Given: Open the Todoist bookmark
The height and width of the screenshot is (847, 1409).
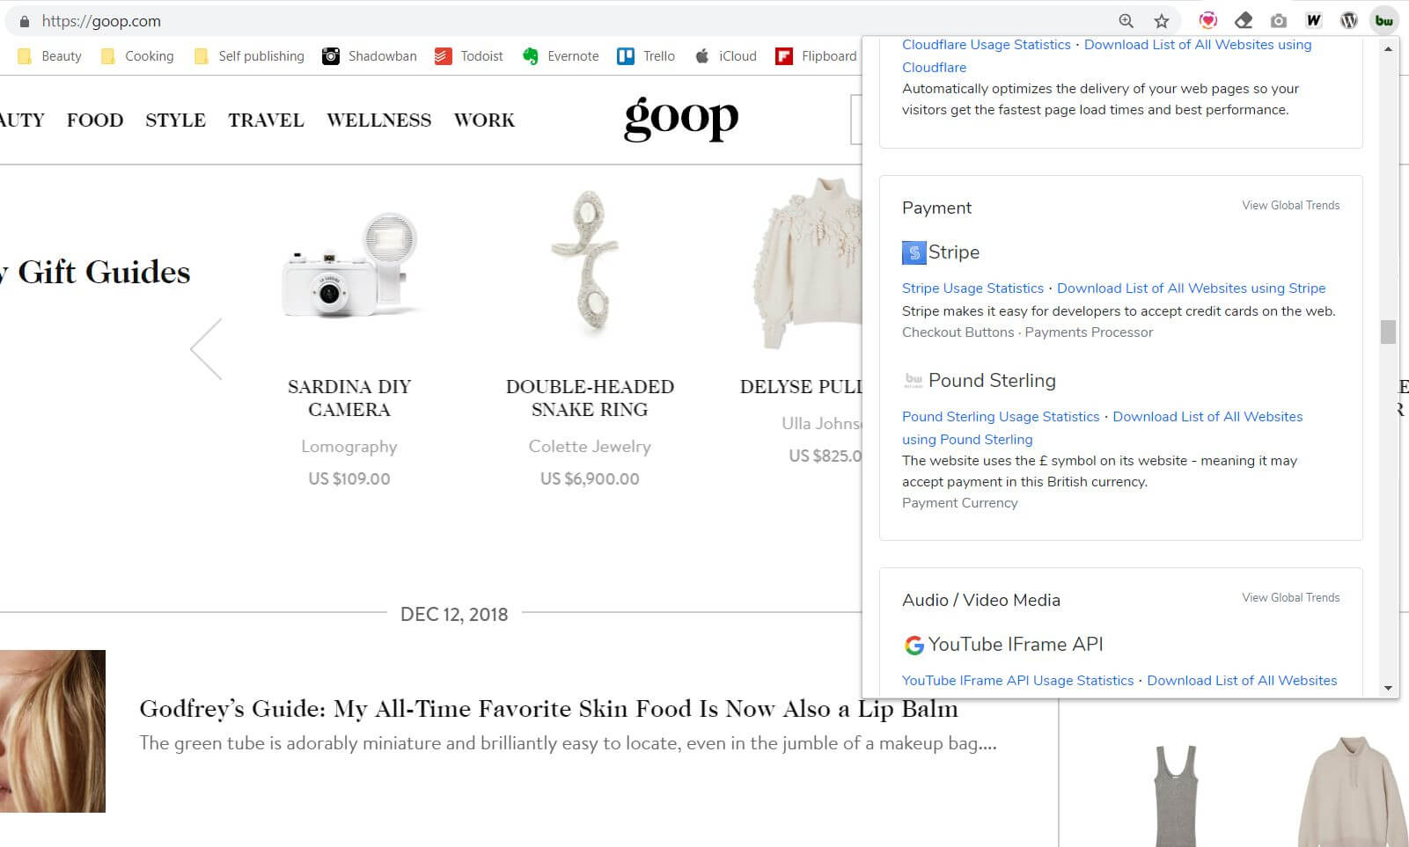Looking at the screenshot, I should click(x=468, y=56).
